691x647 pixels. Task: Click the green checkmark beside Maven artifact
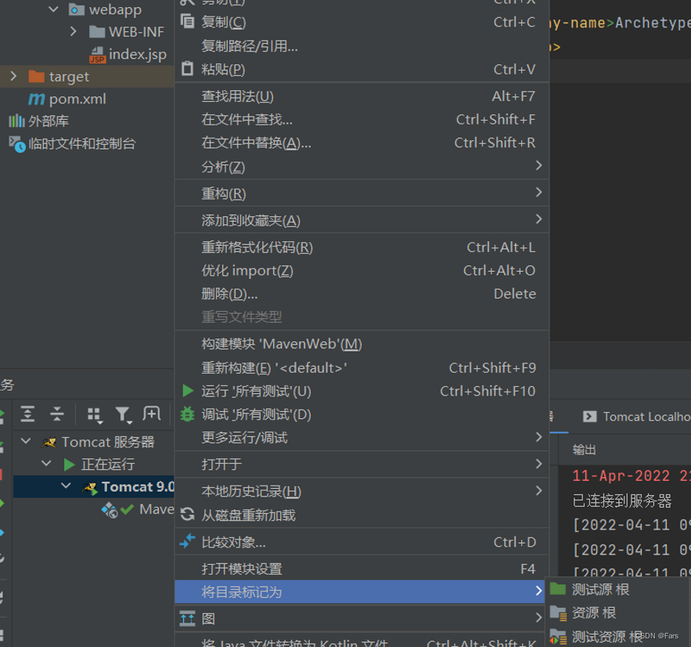point(127,509)
